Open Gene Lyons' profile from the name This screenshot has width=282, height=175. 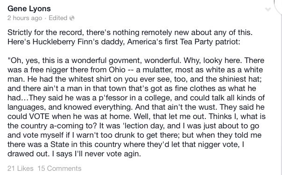coord(29,8)
